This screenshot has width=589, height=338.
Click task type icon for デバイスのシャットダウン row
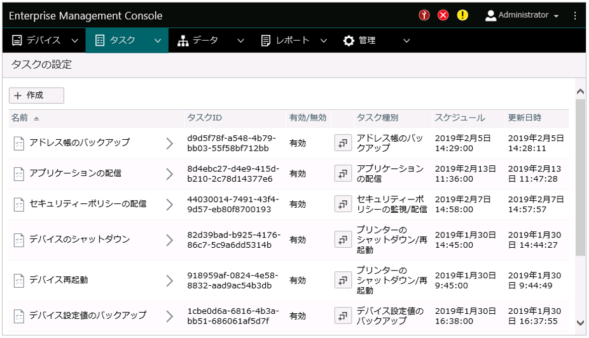point(343,240)
